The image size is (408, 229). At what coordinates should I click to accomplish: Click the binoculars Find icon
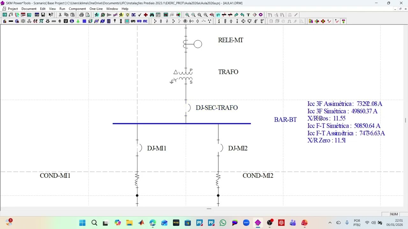point(152,15)
